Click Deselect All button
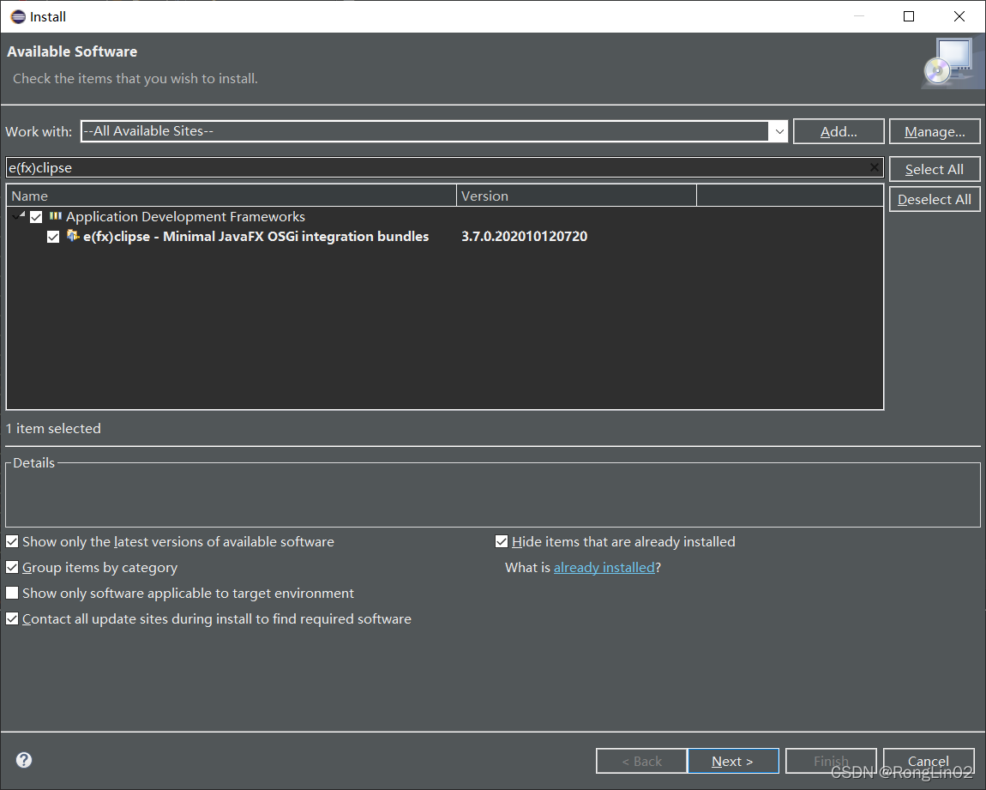986x790 pixels. point(935,199)
